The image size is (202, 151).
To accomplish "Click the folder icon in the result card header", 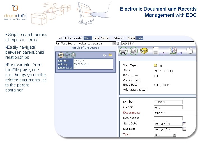I will pos(111,55).
